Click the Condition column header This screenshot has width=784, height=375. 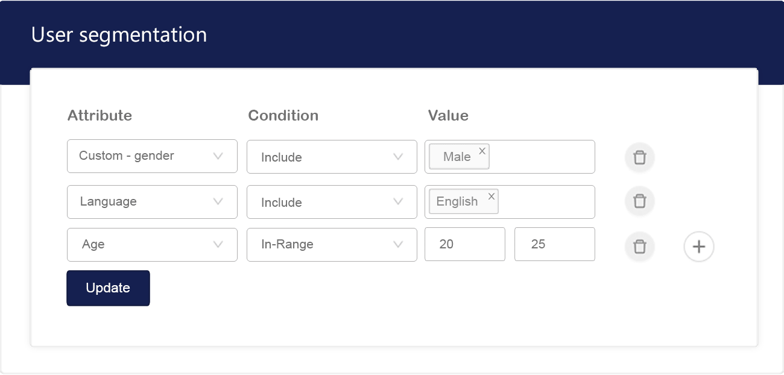pos(283,115)
